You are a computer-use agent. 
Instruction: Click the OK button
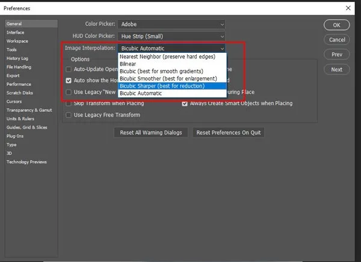pos(336,25)
